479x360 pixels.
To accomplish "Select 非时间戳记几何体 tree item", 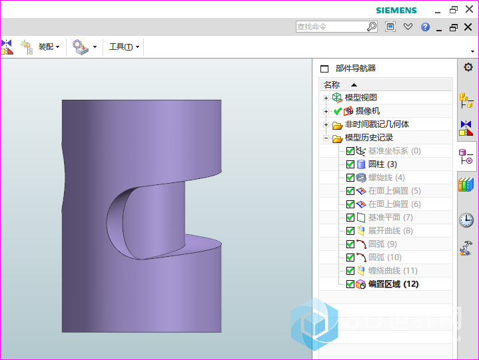I will pos(376,124).
